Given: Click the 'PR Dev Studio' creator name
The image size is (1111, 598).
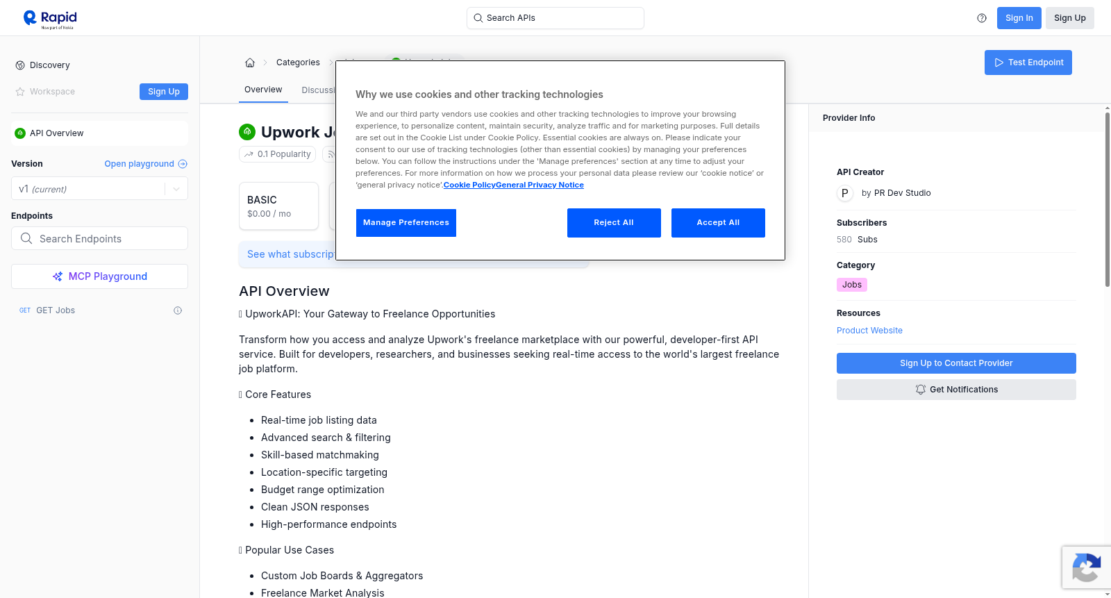Looking at the screenshot, I should click(902, 193).
